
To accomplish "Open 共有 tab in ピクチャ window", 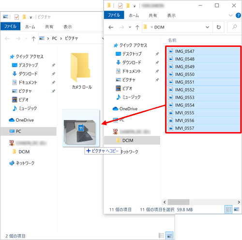I will coord(49,27).
